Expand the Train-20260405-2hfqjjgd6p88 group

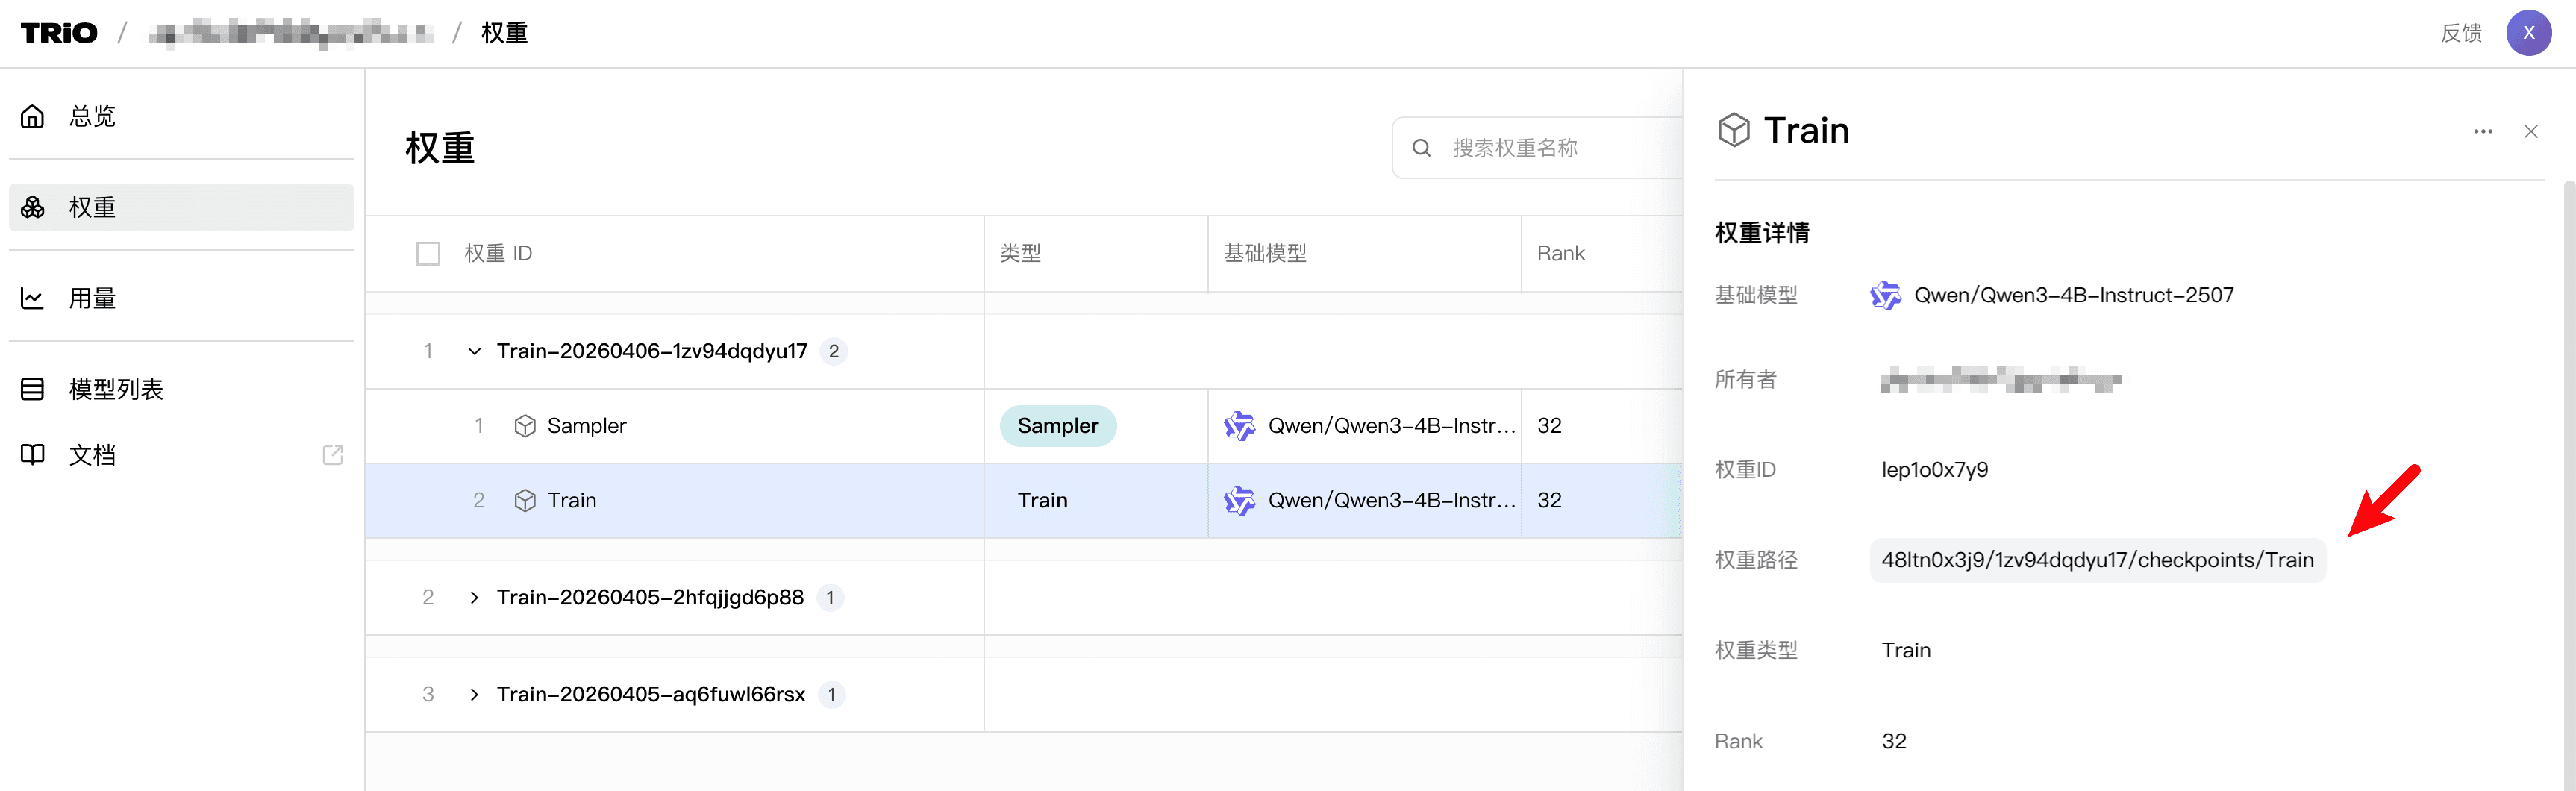pyautogui.click(x=474, y=598)
